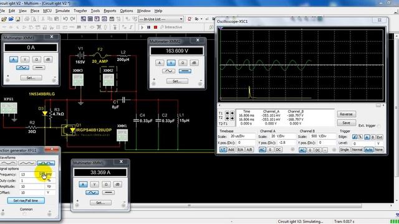
Task: Click the Redo toolbar icon
Action: pos(73,19)
